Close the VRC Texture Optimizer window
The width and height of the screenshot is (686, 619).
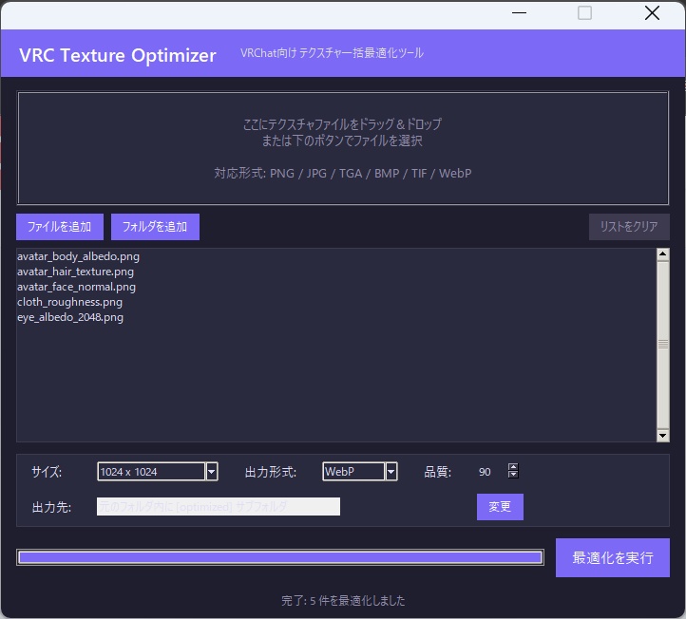point(652,13)
